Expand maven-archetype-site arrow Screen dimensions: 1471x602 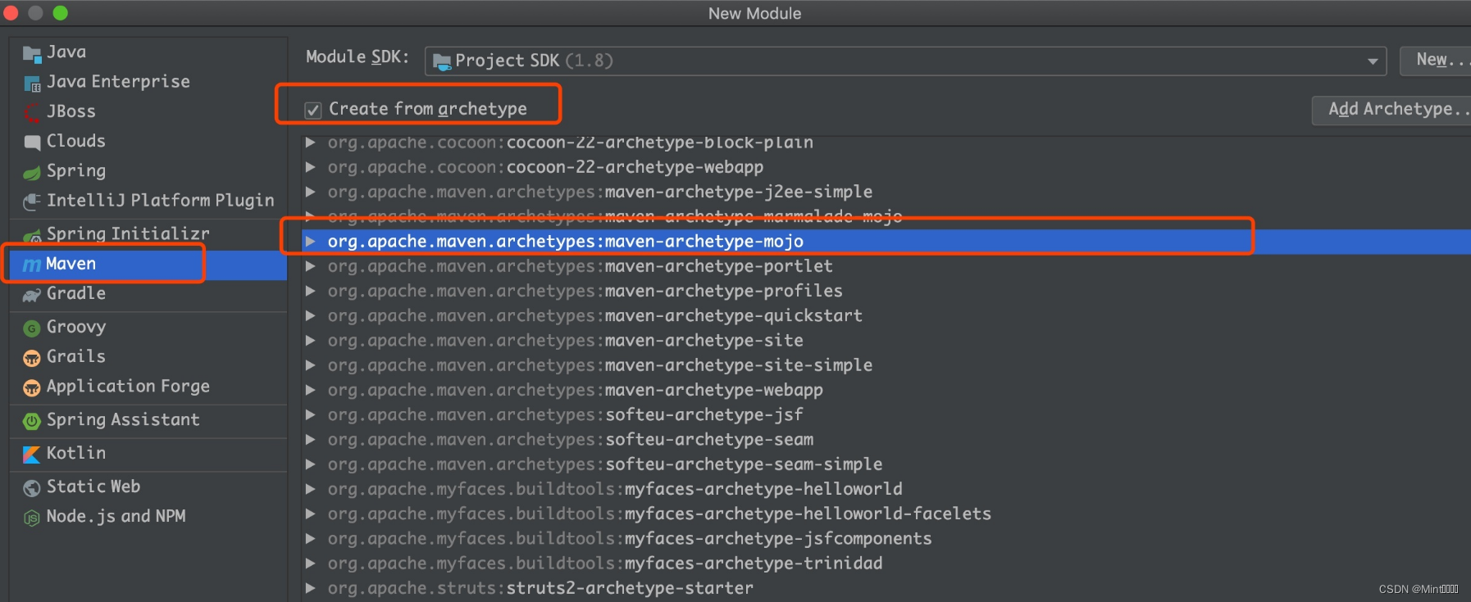pos(311,341)
